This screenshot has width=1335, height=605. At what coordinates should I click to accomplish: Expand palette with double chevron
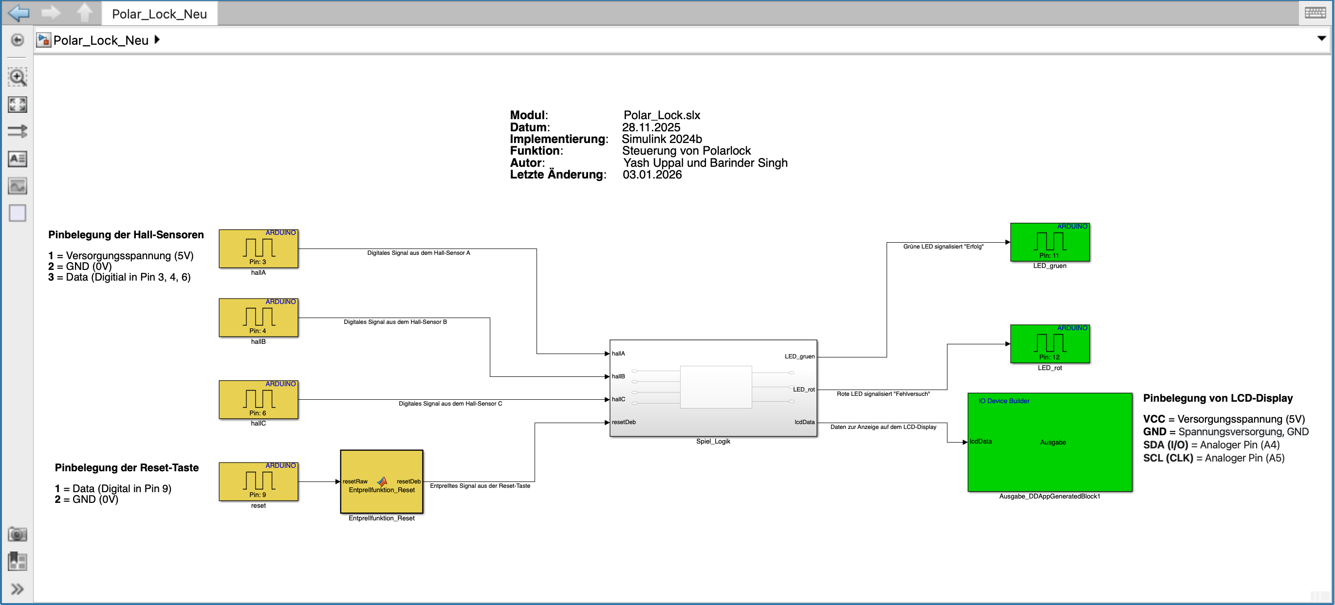tap(17, 589)
